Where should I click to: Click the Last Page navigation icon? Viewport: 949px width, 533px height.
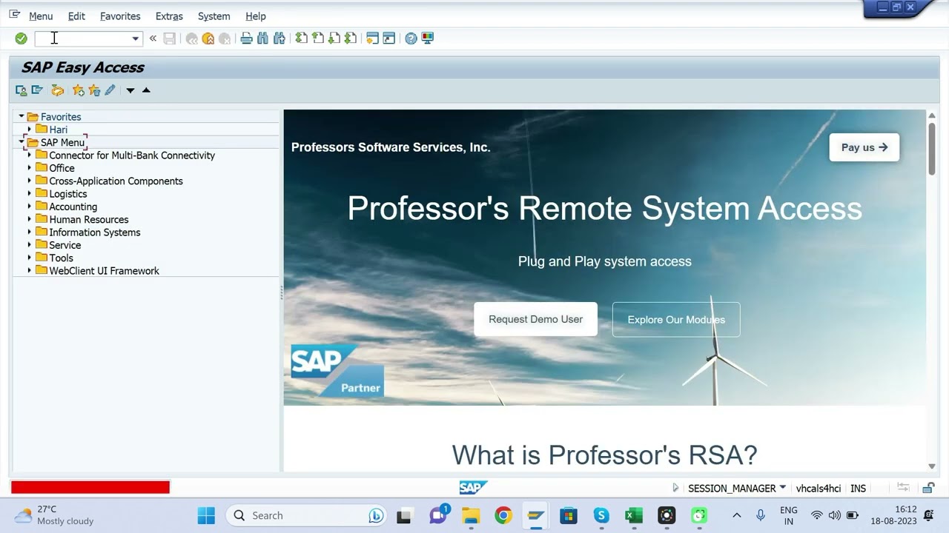pyautogui.click(x=351, y=38)
